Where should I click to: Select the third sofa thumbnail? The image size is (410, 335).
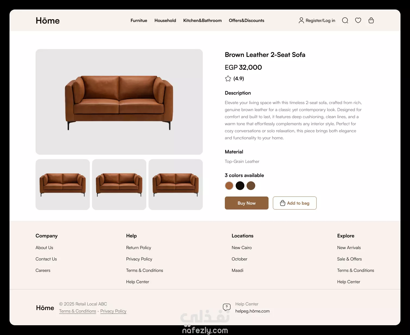coord(176,185)
